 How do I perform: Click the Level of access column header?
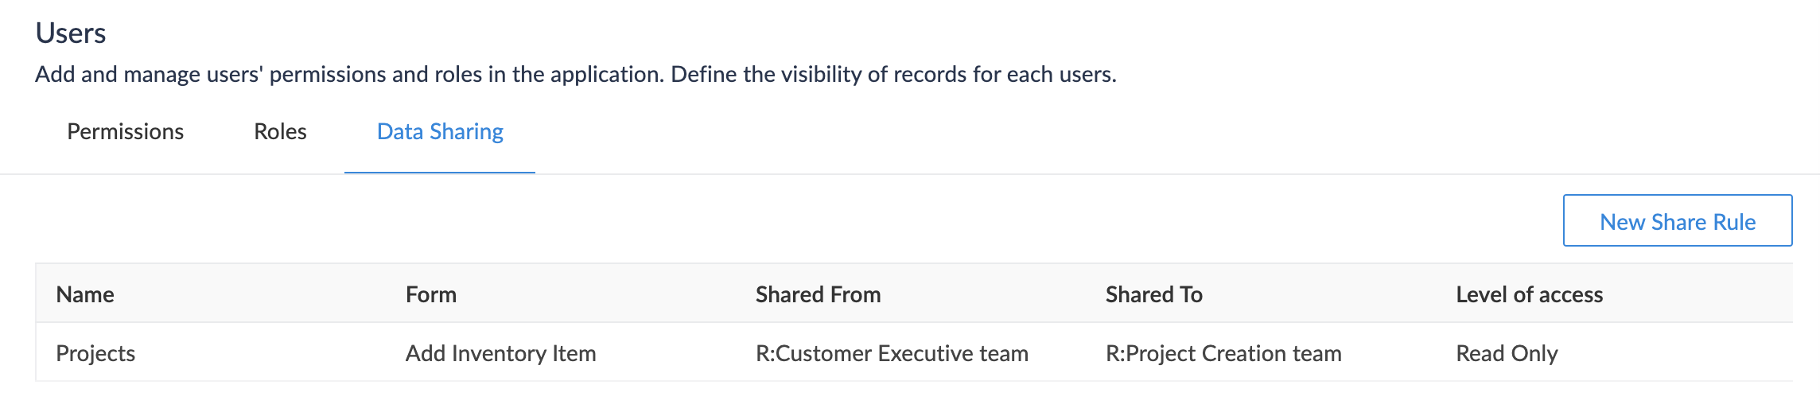click(1529, 294)
